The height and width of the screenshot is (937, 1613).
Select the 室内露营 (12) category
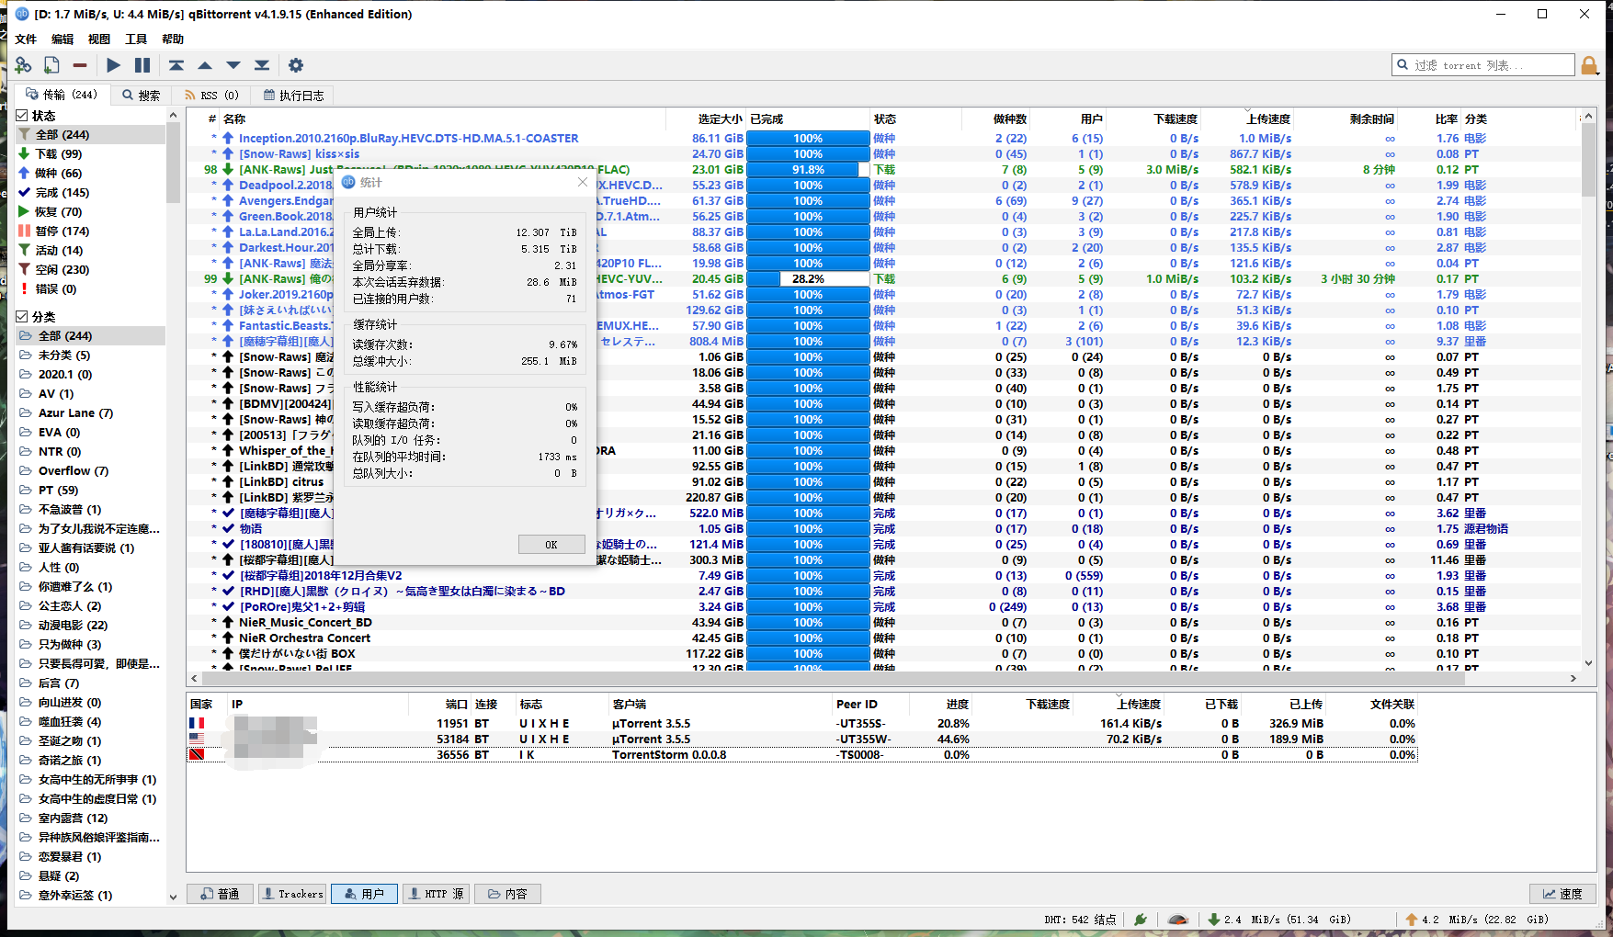pos(90,818)
